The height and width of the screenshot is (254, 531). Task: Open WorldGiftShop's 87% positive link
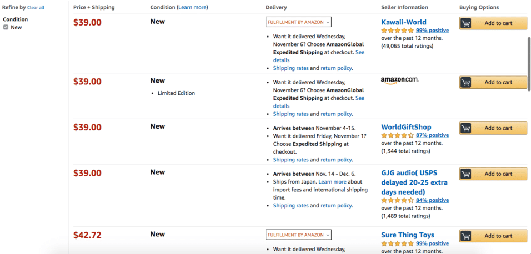click(433, 135)
